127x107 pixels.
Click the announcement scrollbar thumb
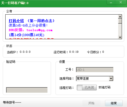coord(120,21)
